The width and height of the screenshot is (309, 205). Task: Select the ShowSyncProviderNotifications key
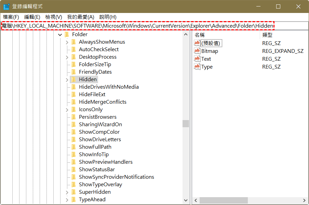point(117,177)
